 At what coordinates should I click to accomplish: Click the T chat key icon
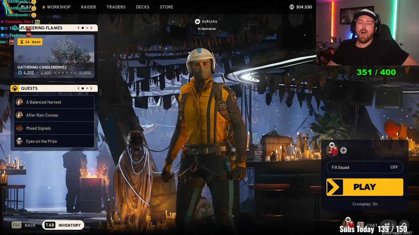point(360,225)
